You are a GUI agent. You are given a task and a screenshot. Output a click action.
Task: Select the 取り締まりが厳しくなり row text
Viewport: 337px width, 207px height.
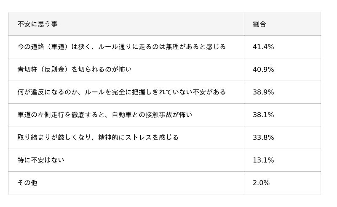click(98, 137)
